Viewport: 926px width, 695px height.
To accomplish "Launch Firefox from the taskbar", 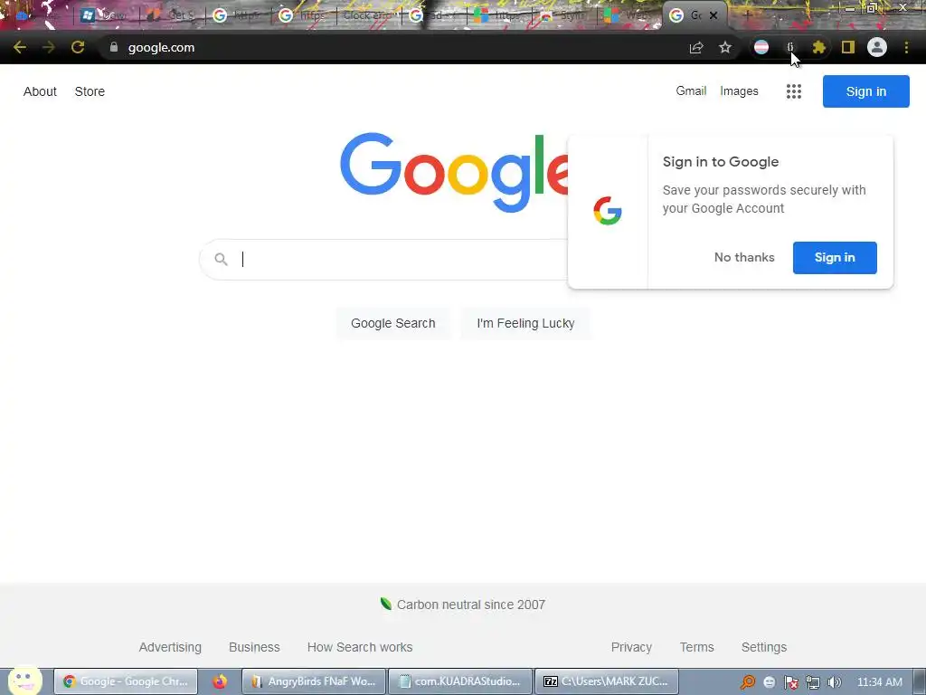I will [x=220, y=681].
